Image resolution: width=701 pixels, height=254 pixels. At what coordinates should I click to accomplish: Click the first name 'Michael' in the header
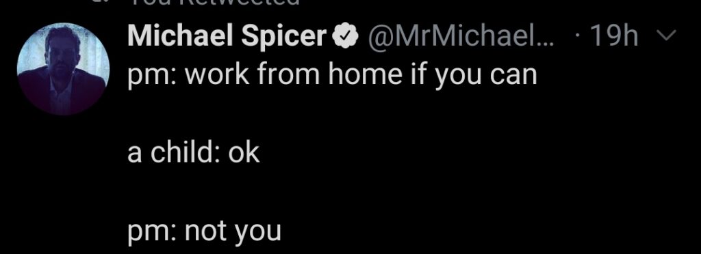(181, 36)
